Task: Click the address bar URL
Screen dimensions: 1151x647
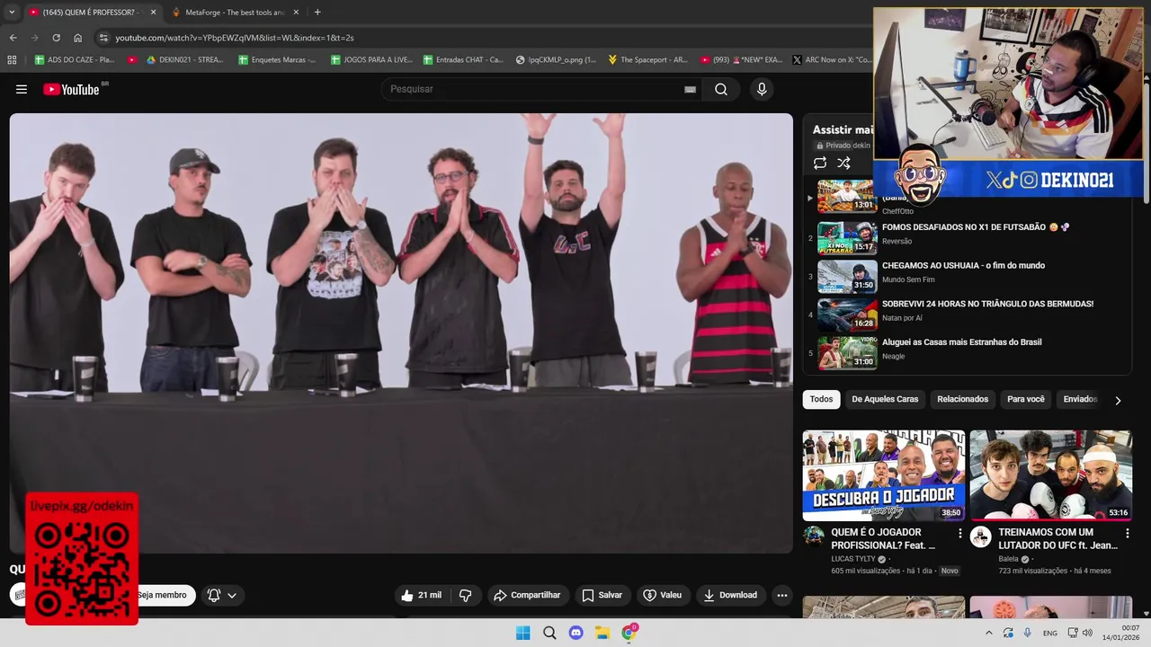Action: (234, 38)
